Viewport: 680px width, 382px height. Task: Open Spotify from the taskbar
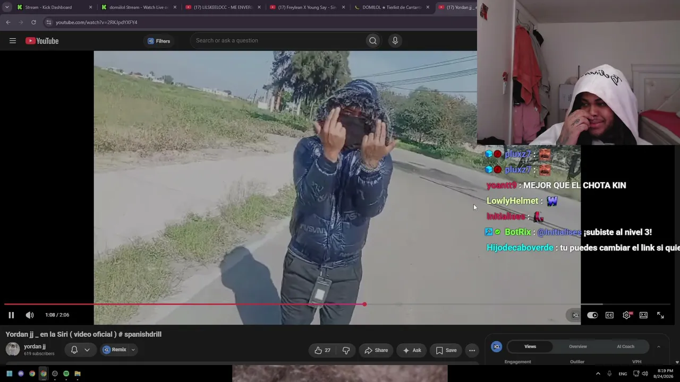click(66, 374)
